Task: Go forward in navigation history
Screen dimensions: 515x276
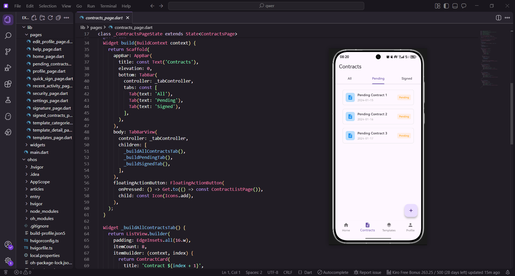Action: pos(161,6)
